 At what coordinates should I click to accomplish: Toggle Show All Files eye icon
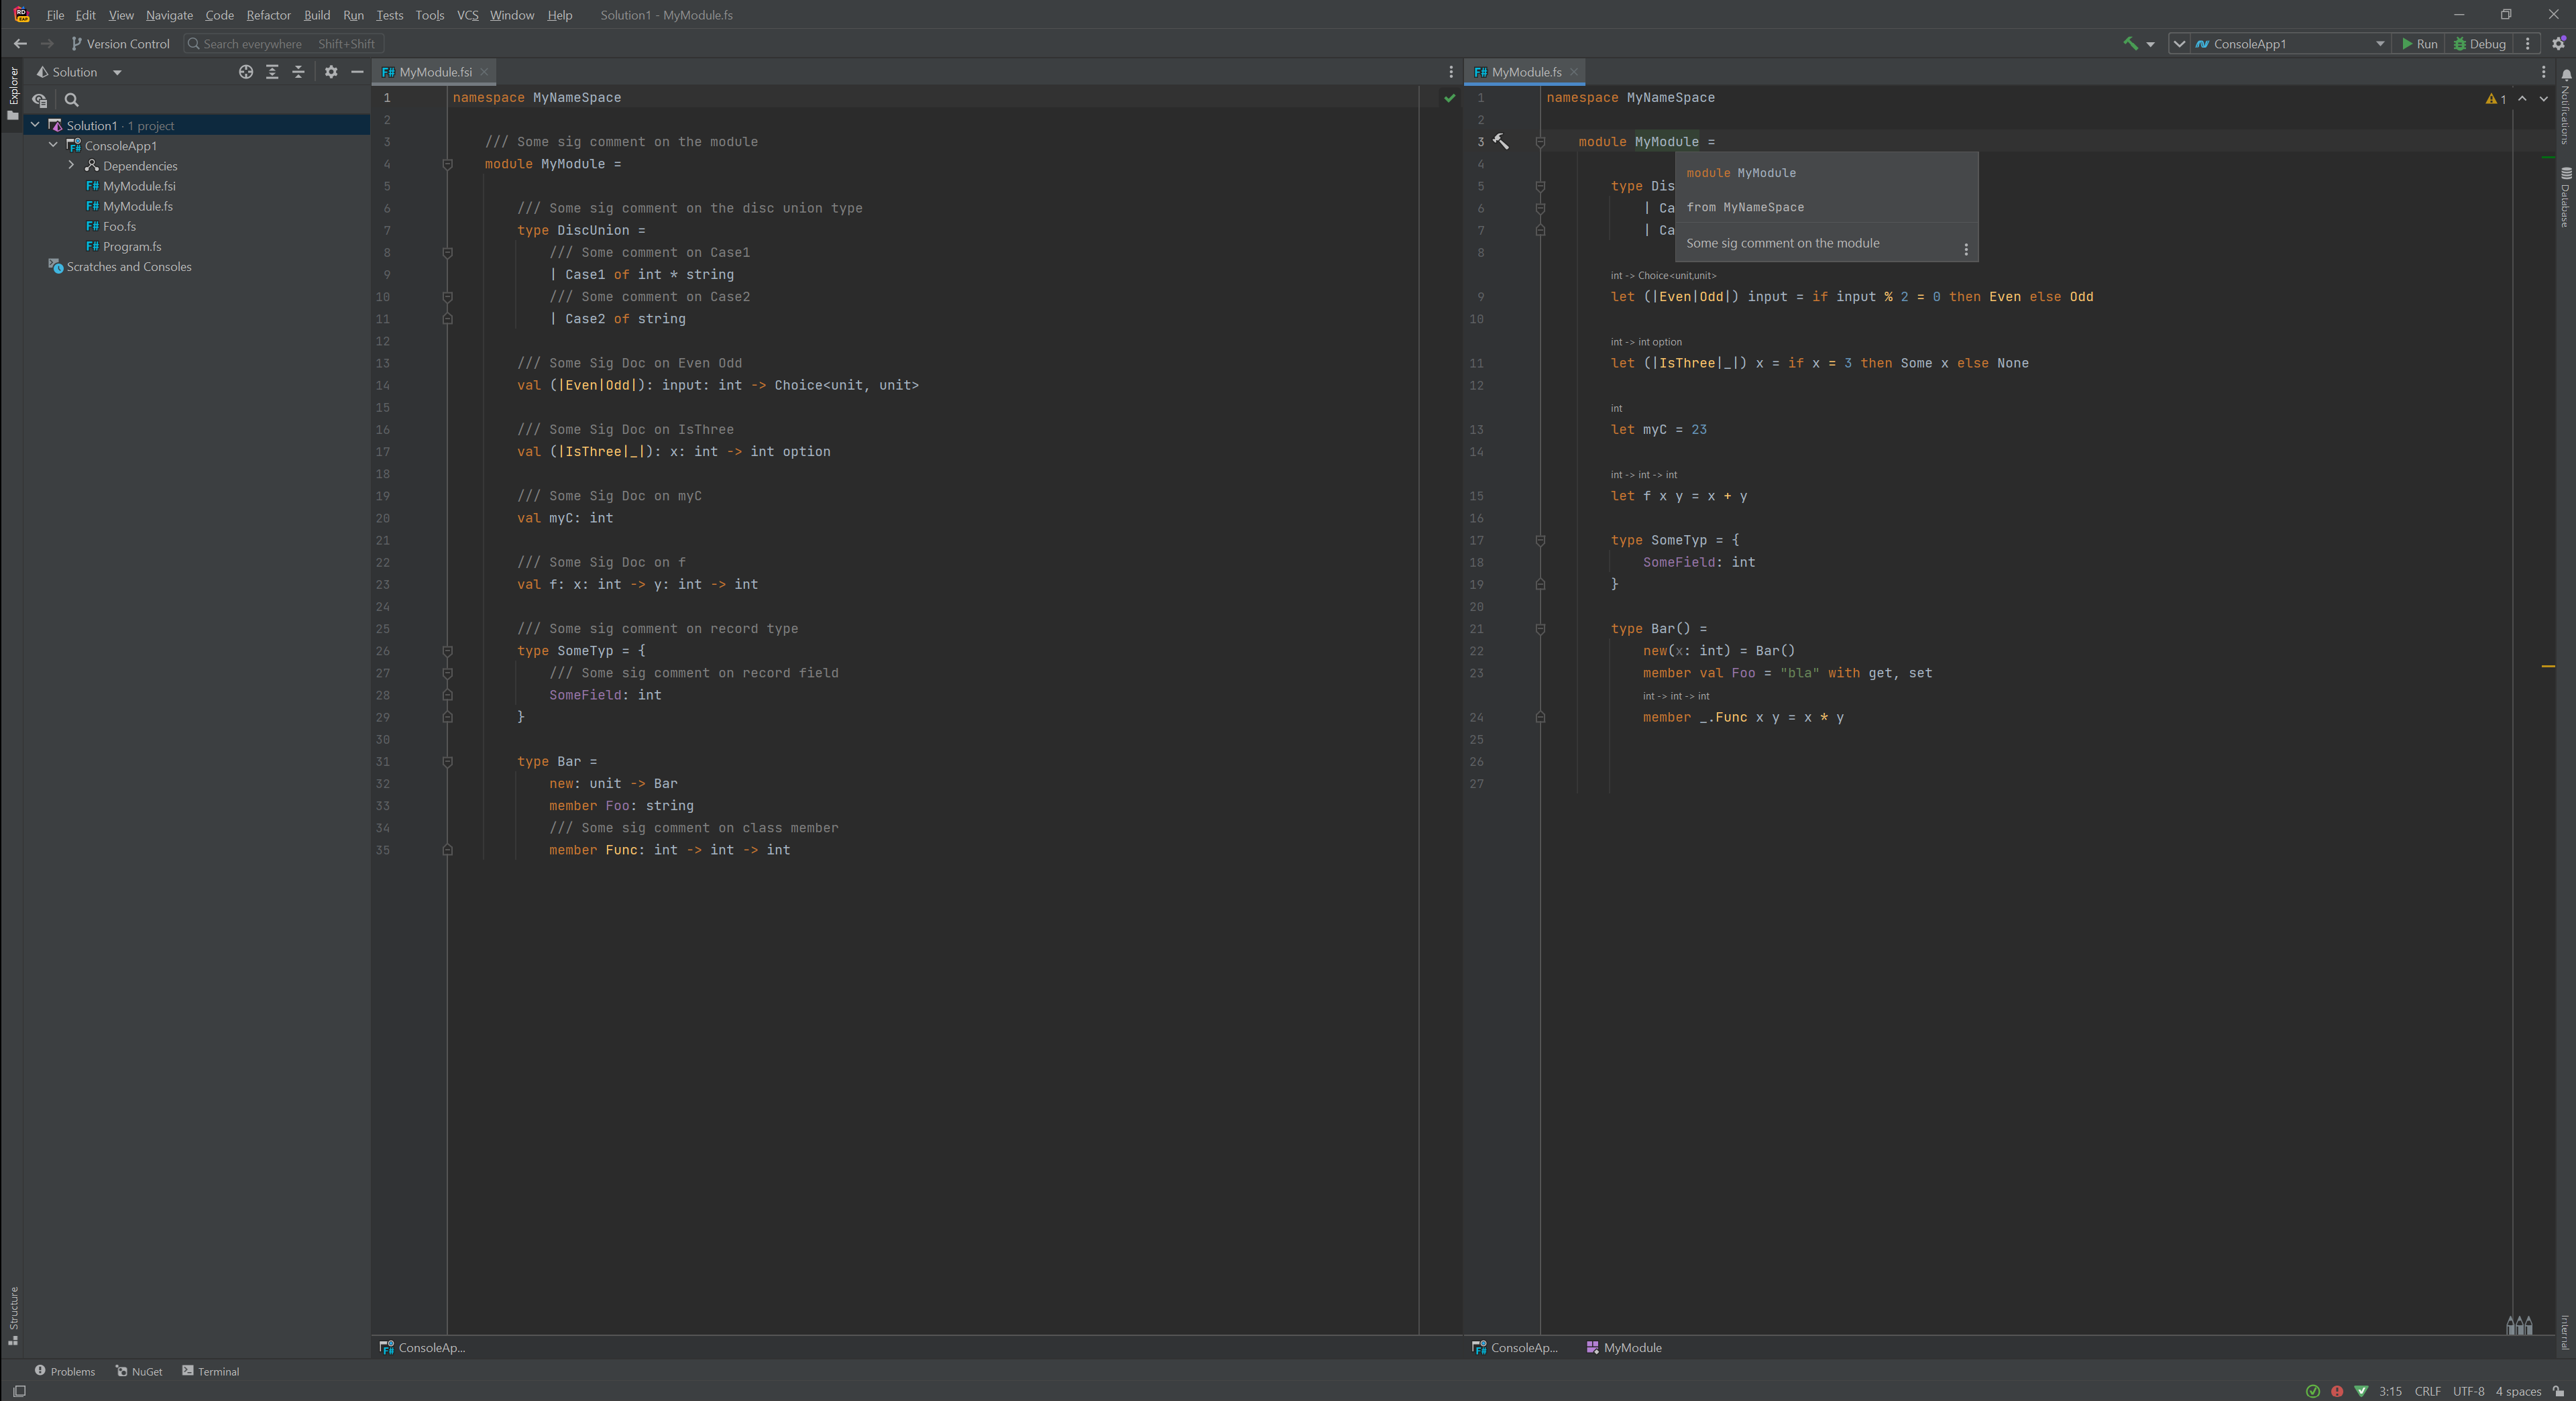point(40,100)
